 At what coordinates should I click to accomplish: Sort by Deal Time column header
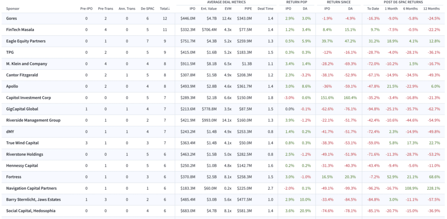[x=265, y=9]
